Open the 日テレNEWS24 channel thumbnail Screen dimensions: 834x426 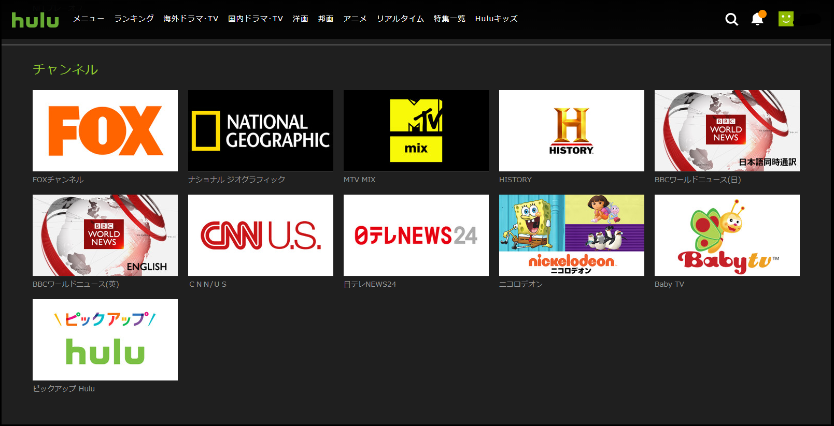click(x=416, y=235)
